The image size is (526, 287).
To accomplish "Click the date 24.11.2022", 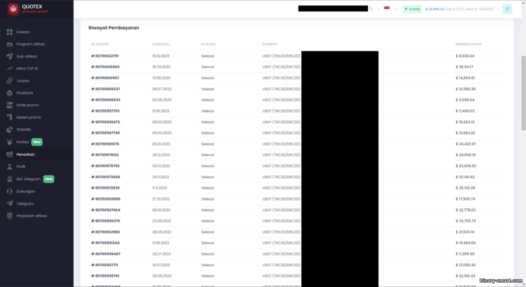I will [x=161, y=177].
